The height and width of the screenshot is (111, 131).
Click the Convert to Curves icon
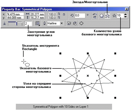tap(81, 23)
